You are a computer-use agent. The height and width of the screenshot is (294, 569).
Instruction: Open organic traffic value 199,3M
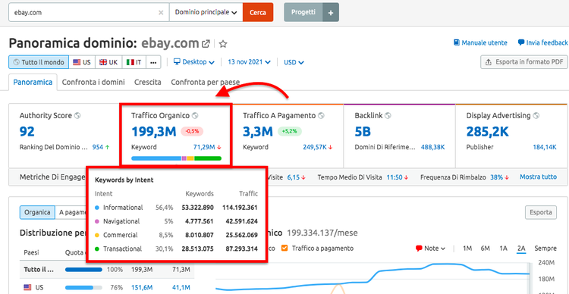click(x=154, y=132)
